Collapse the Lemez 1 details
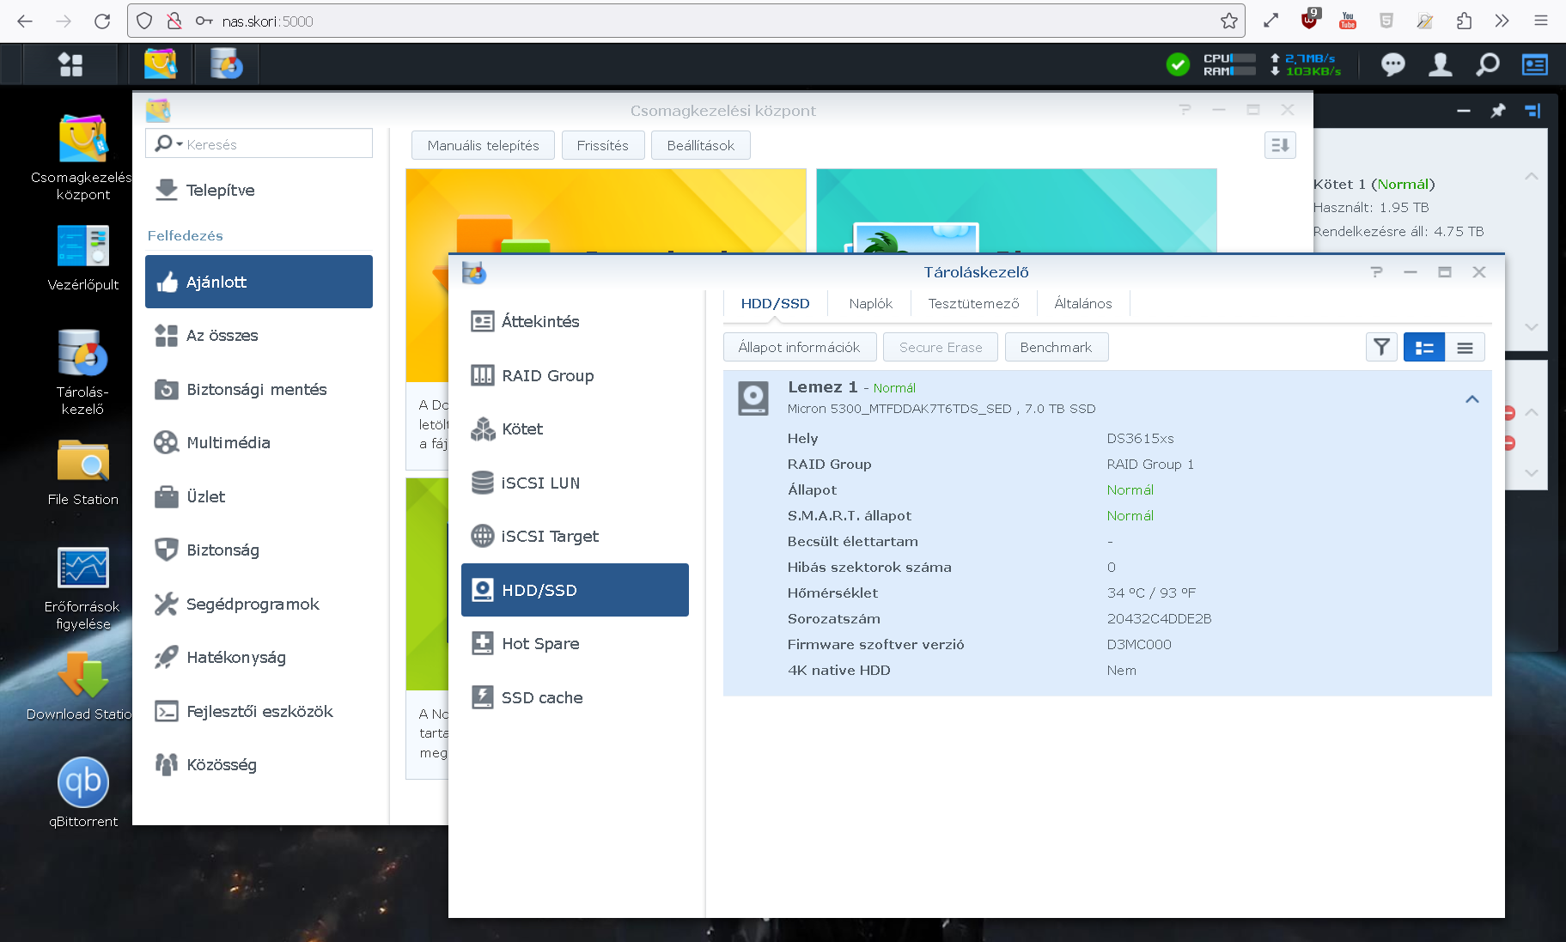 click(1472, 399)
